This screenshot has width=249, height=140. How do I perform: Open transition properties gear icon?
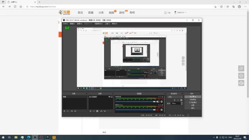tap(181, 100)
